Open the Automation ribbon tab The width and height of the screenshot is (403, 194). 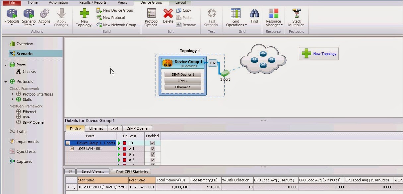(58, 2)
